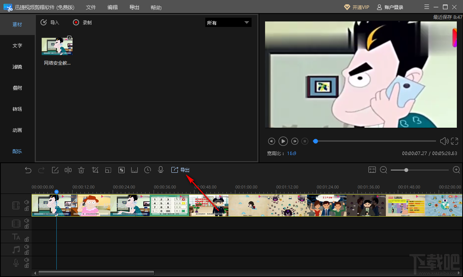Screen dimensions: 463x277
Task: Open the 编辑 edit menu
Action: pos(113,7)
